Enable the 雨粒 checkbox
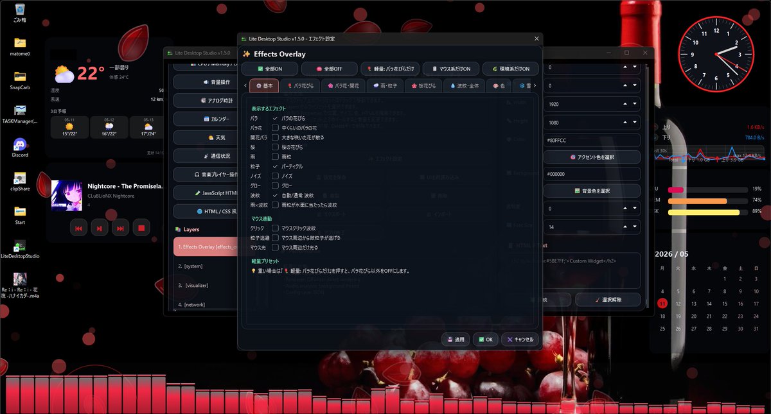Viewport: 771px width, 414px height. (275, 157)
